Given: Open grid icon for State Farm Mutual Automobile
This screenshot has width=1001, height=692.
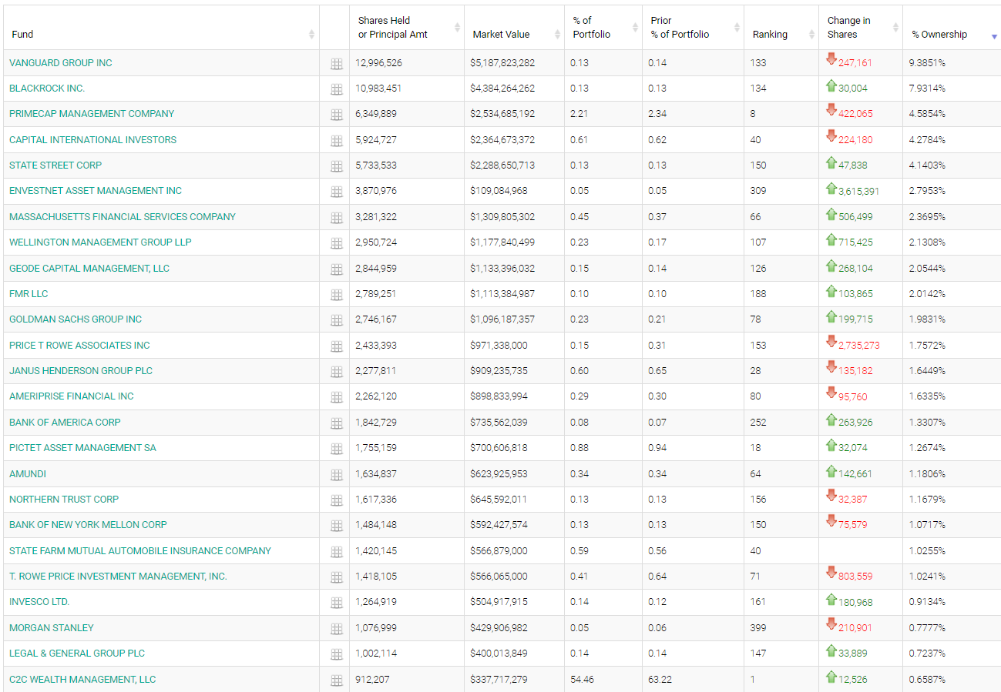Looking at the screenshot, I should [336, 552].
